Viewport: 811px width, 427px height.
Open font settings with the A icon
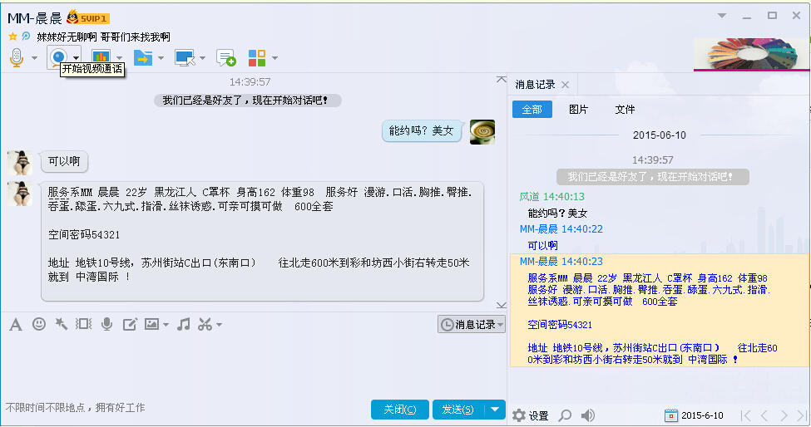(x=15, y=324)
